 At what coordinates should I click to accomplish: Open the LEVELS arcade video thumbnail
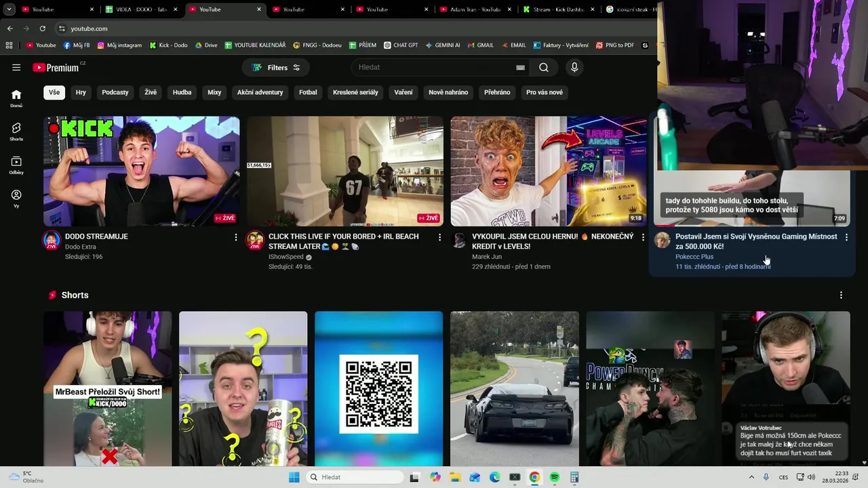coord(549,171)
